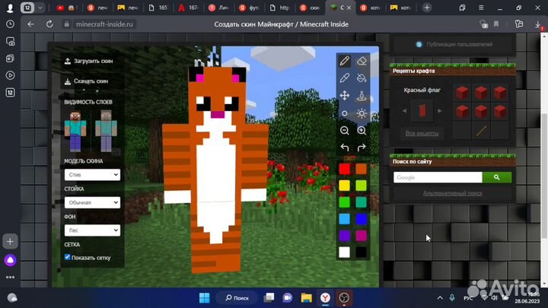
Task: Zoom in the skin preview
Action: point(362,131)
